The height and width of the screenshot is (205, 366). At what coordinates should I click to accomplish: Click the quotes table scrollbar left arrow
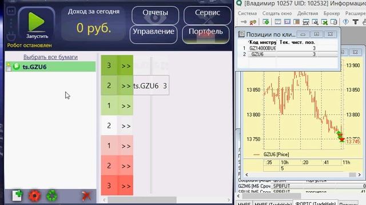(x=238, y=196)
